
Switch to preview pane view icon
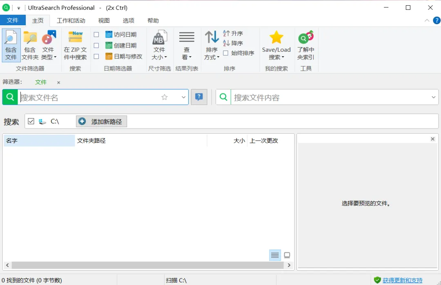[x=287, y=255]
